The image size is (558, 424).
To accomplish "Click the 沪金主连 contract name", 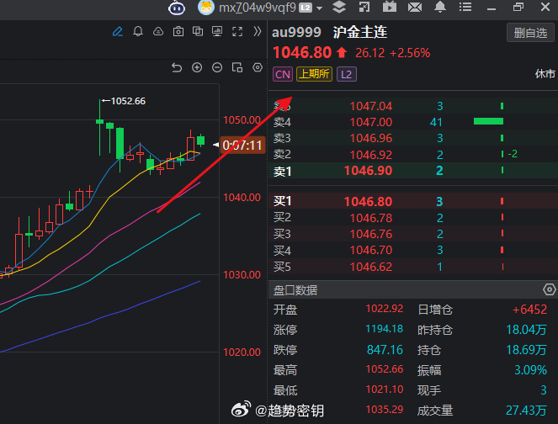I will coord(359,32).
